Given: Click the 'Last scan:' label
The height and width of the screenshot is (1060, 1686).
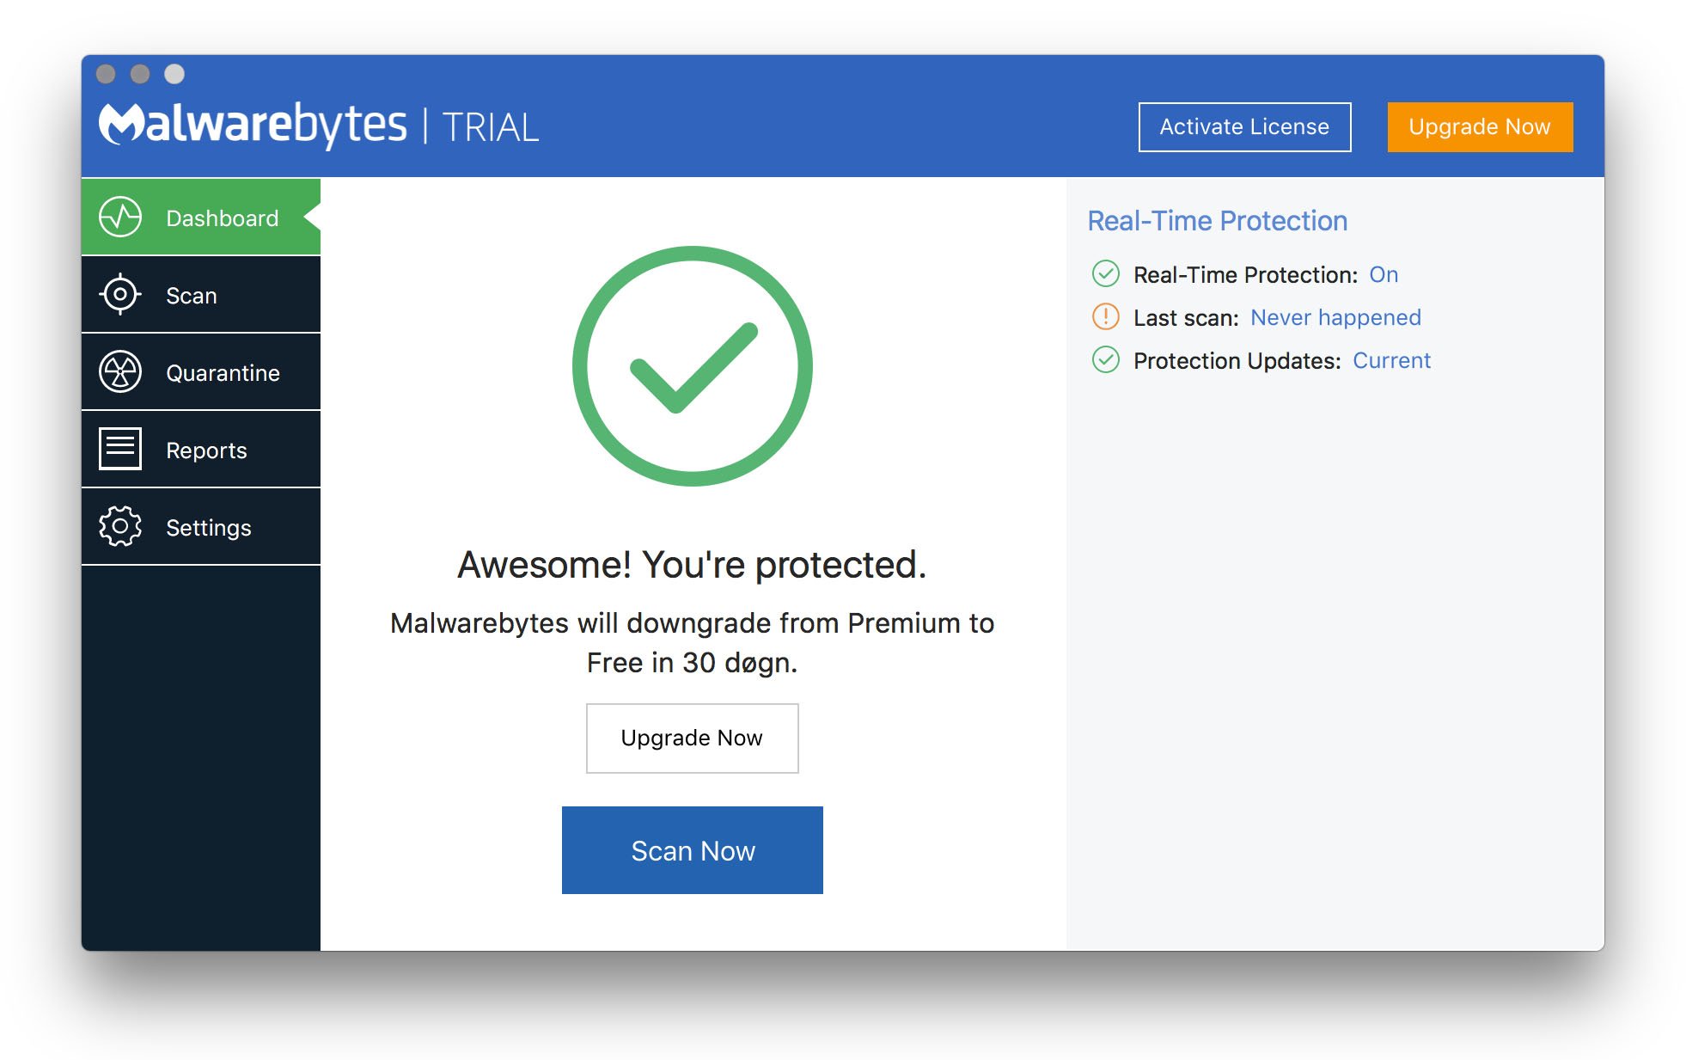Looking at the screenshot, I should click(x=1186, y=318).
